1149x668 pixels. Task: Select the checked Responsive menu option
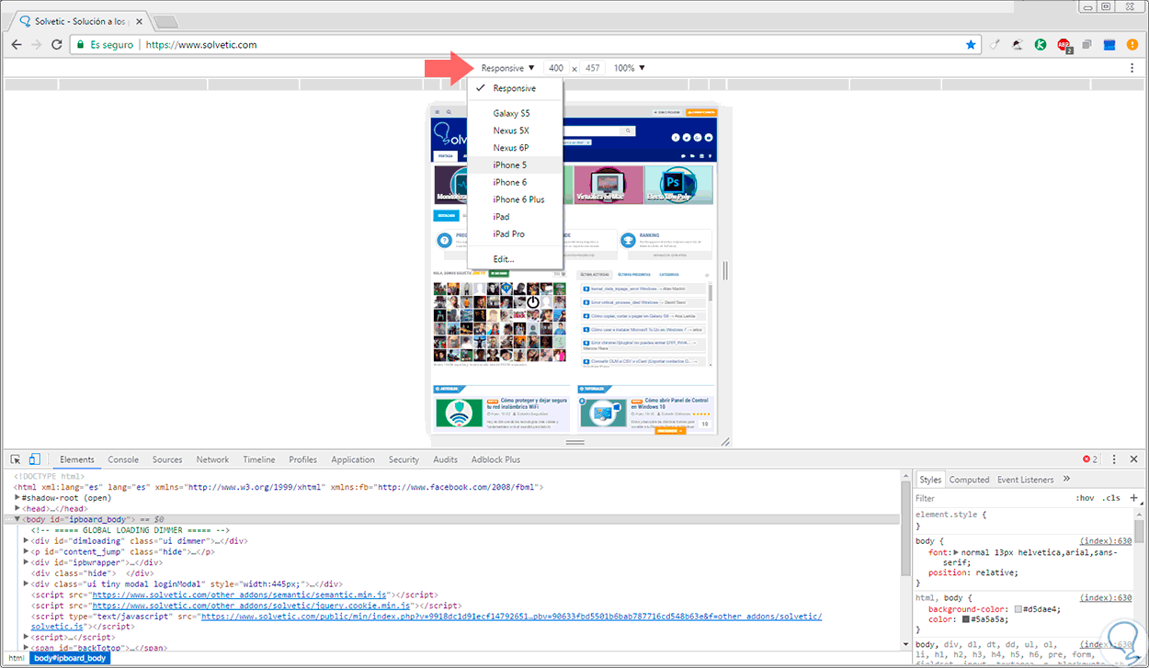[515, 88]
